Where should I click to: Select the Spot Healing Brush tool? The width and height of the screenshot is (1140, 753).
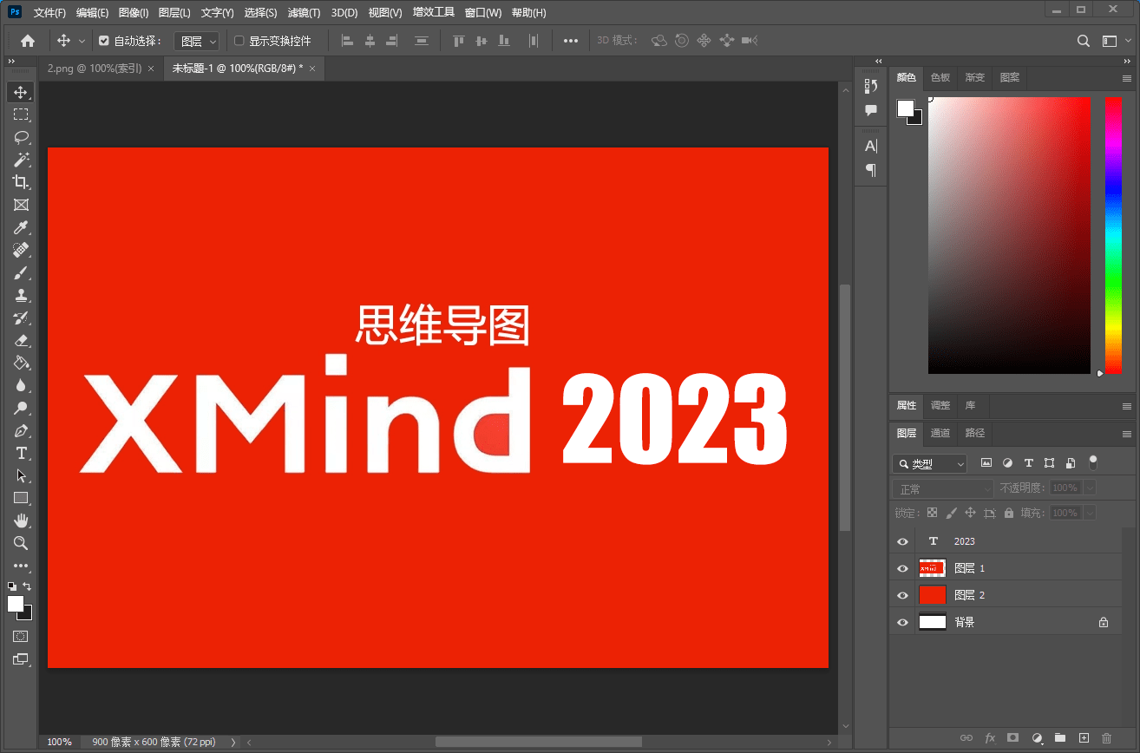(21, 250)
